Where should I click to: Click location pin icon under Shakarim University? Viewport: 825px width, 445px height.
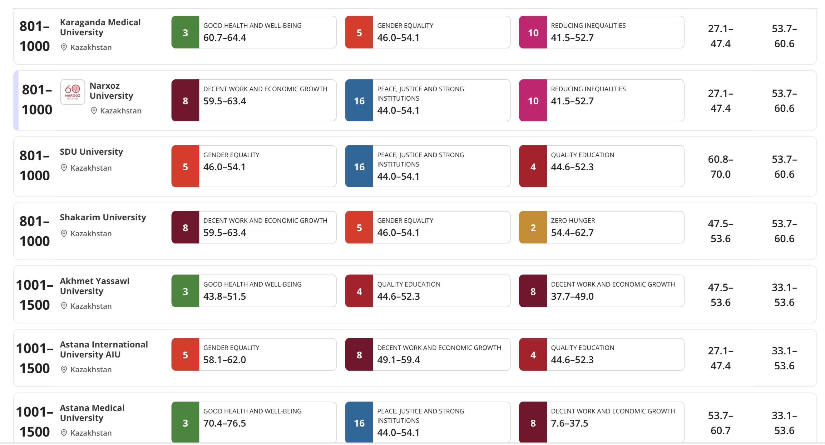[x=64, y=233]
